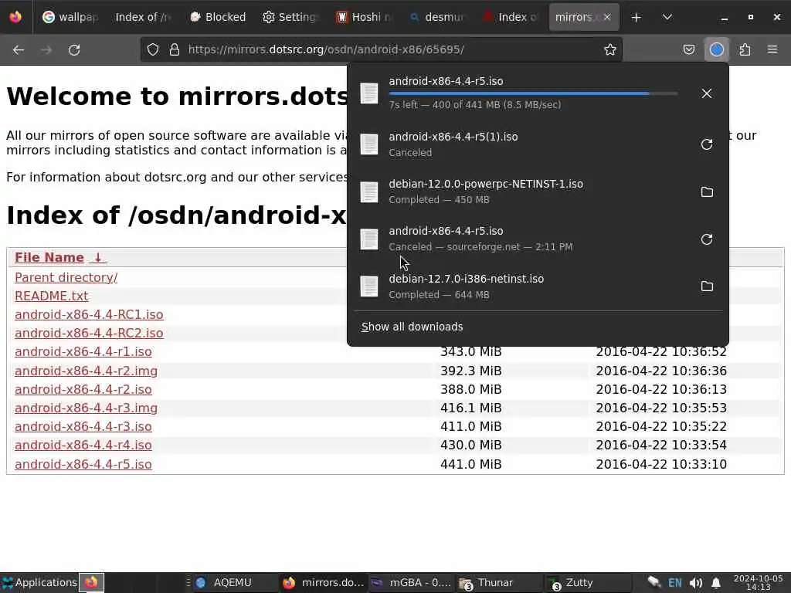The image size is (791, 593).
Task: Close the mirrors tab
Action: pyautogui.click(x=607, y=17)
